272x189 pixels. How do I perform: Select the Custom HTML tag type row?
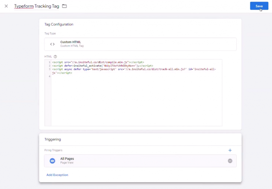point(140,44)
